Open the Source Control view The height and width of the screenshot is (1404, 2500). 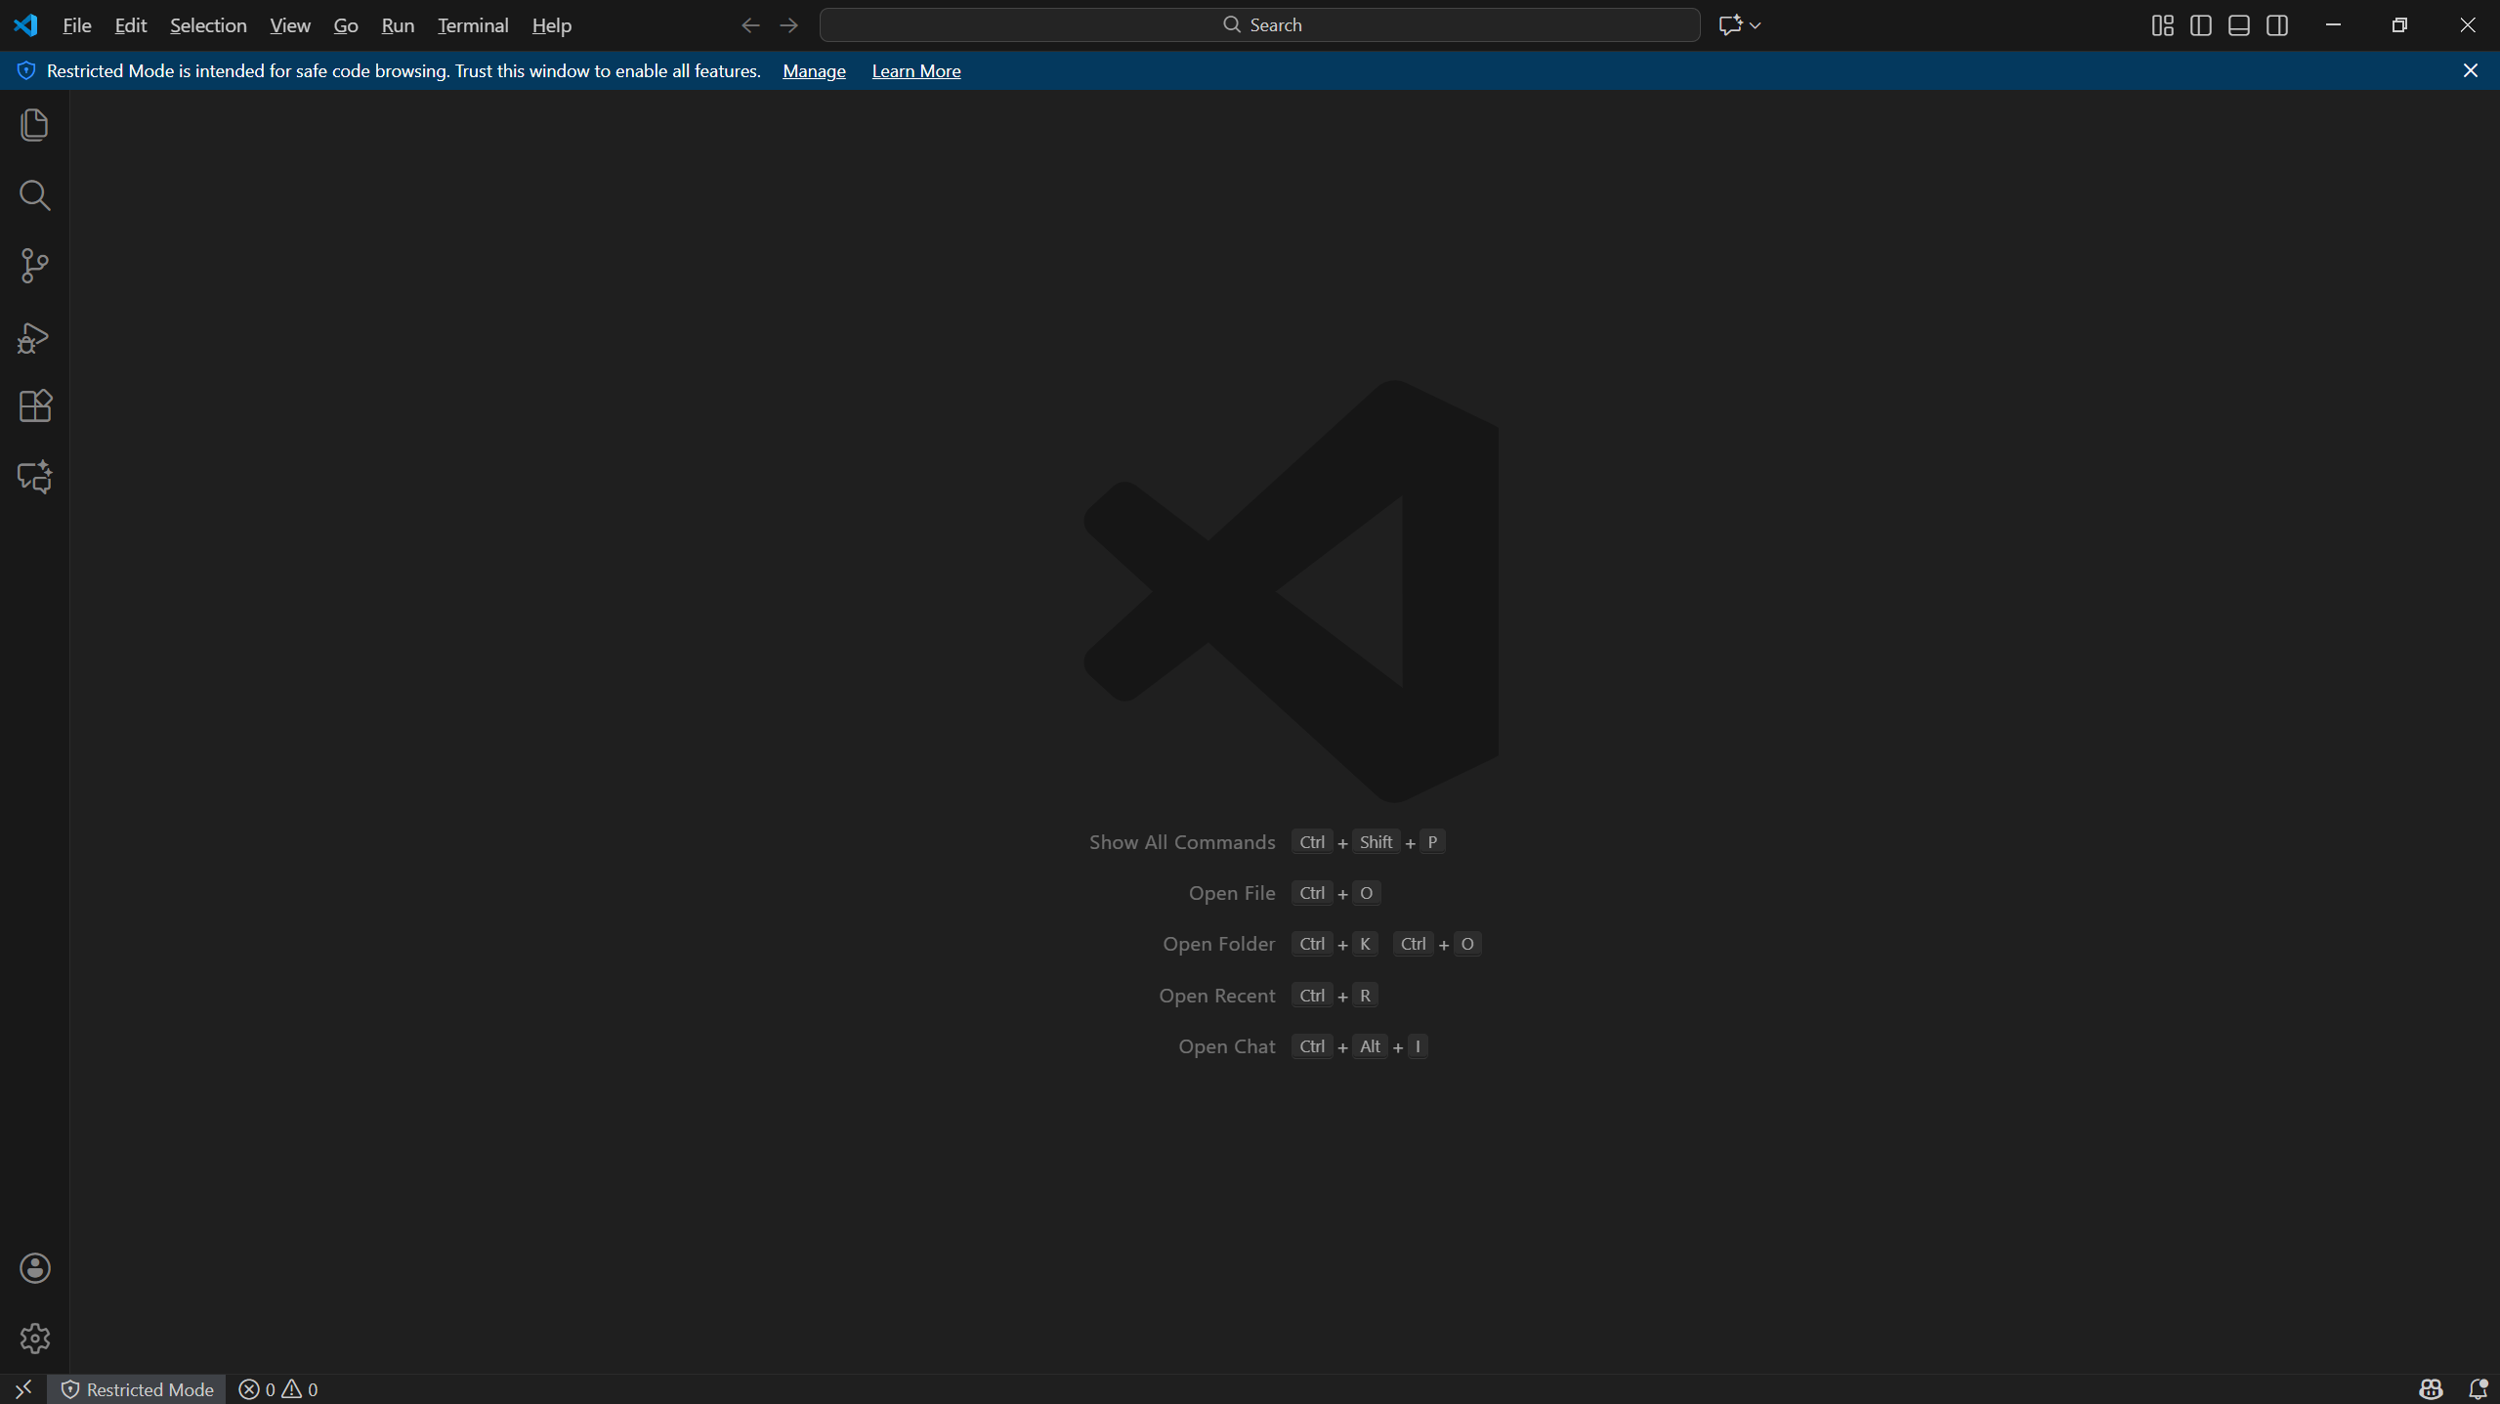coord(34,266)
